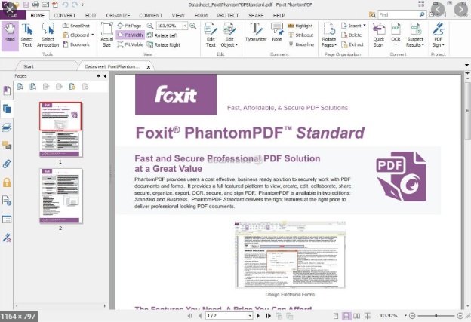The height and width of the screenshot is (322, 471).
Task: Choose the Underline tool
Action: (x=301, y=44)
